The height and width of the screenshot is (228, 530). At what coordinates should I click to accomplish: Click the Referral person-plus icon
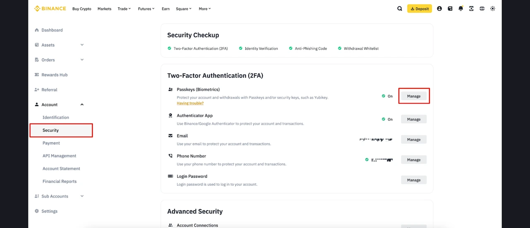(x=37, y=90)
